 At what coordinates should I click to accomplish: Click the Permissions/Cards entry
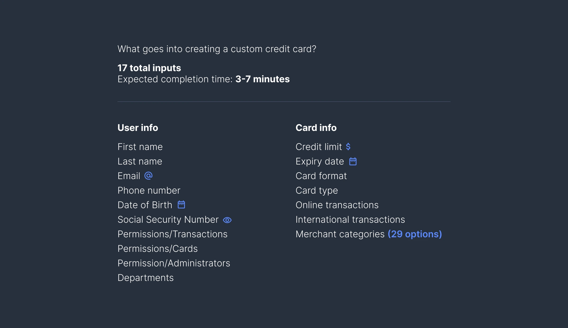click(x=157, y=249)
